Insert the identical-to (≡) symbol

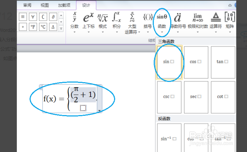pyautogui.click(x=23, y=17)
